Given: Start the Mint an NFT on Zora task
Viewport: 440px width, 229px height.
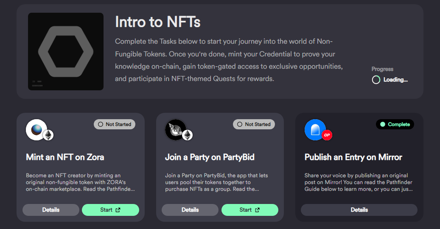Looking at the screenshot, I should [110, 210].
